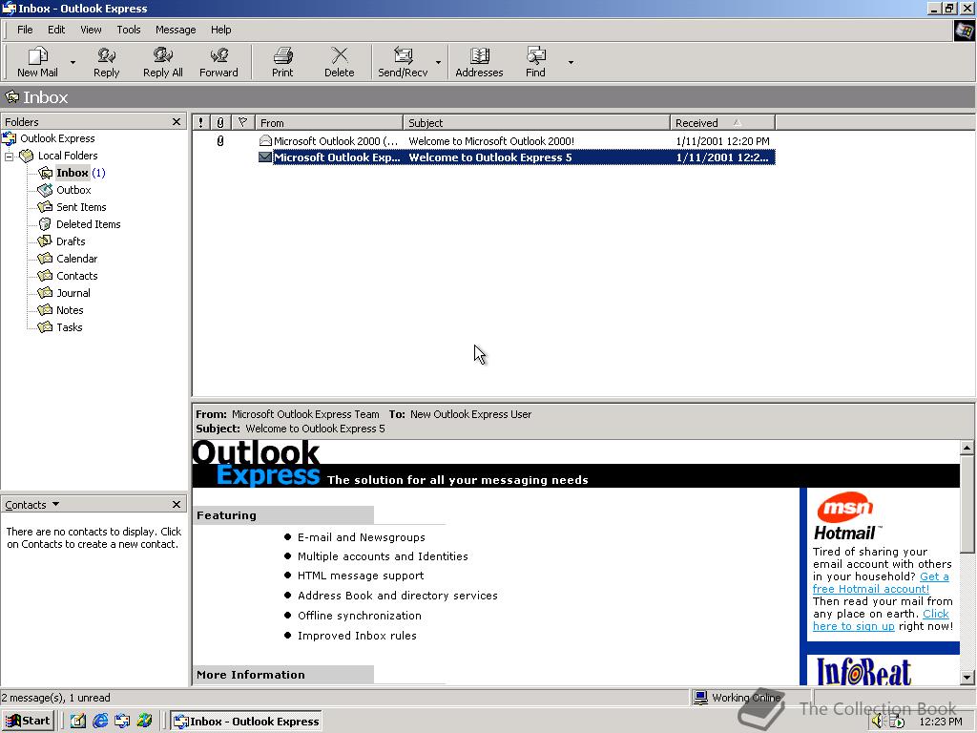The height and width of the screenshot is (733, 977).
Task: Click the InfoBeat banner image
Action: pyautogui.click(x=863, y=672)
